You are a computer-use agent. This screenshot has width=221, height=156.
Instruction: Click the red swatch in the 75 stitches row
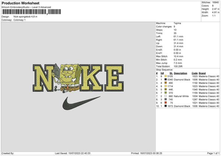[x=165, y=103]
